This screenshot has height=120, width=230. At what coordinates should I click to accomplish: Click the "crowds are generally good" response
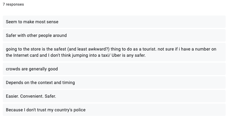coord(114,69)
